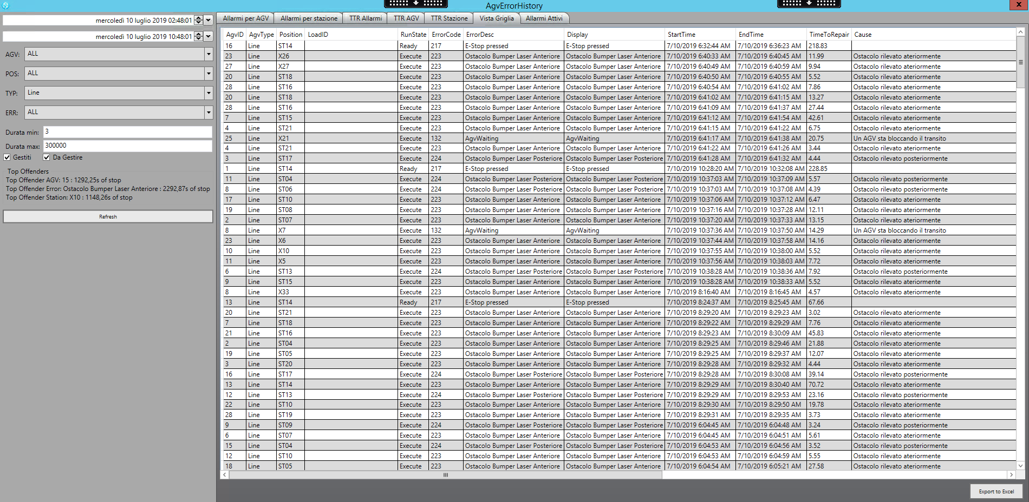Select the row with StartTime 7/10/2019 6:32:44 AM
This screenshot has height=502, width=1029.
620,46
